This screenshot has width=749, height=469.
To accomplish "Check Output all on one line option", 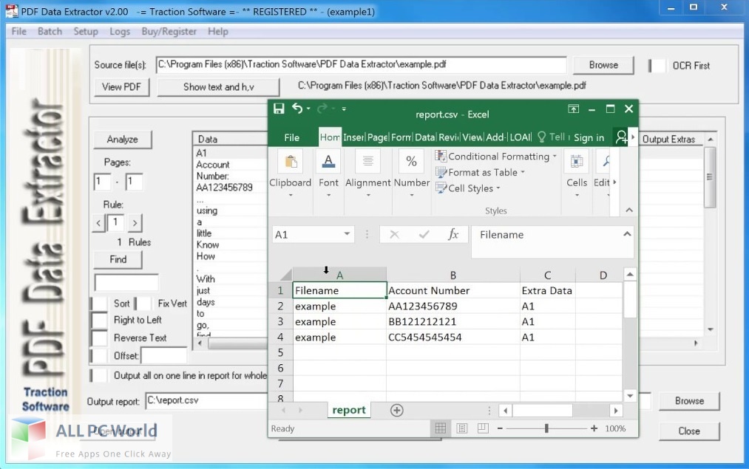I will pos(99,375).
